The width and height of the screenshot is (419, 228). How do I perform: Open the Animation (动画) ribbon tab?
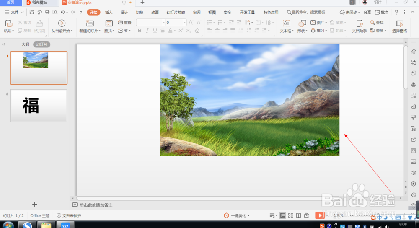155,12
